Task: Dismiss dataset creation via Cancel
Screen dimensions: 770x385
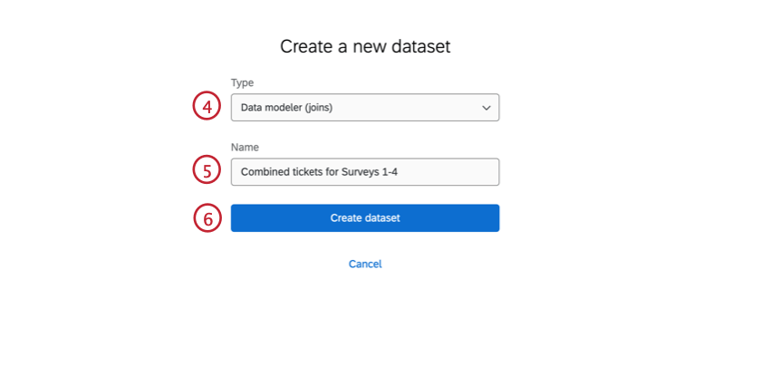Action: coord(365,264)
